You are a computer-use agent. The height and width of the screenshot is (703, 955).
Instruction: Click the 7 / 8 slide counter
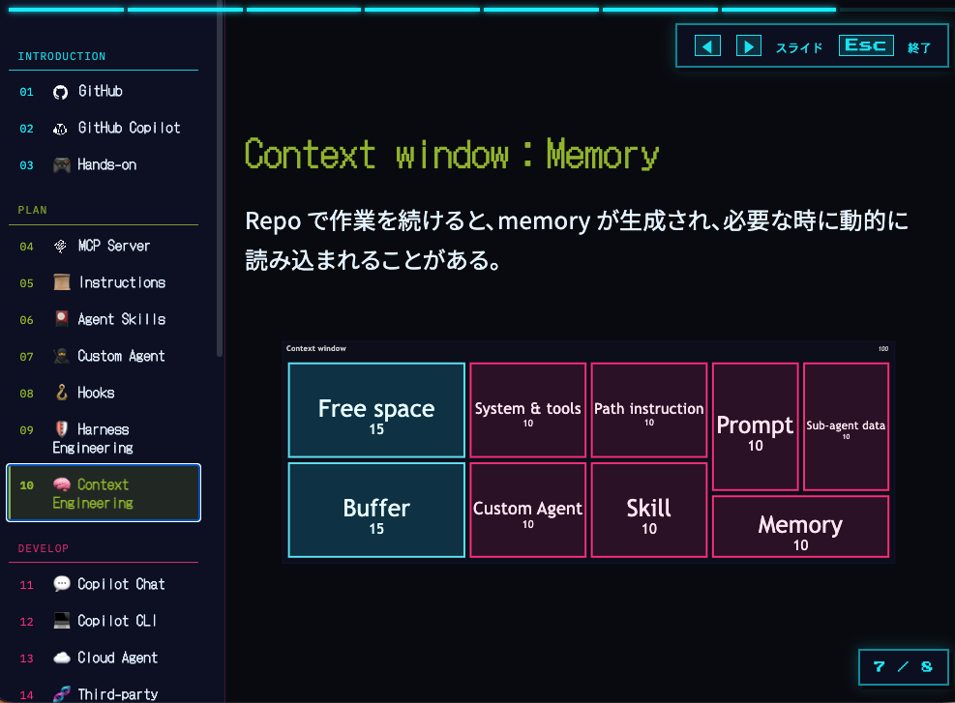click(903, 667)
